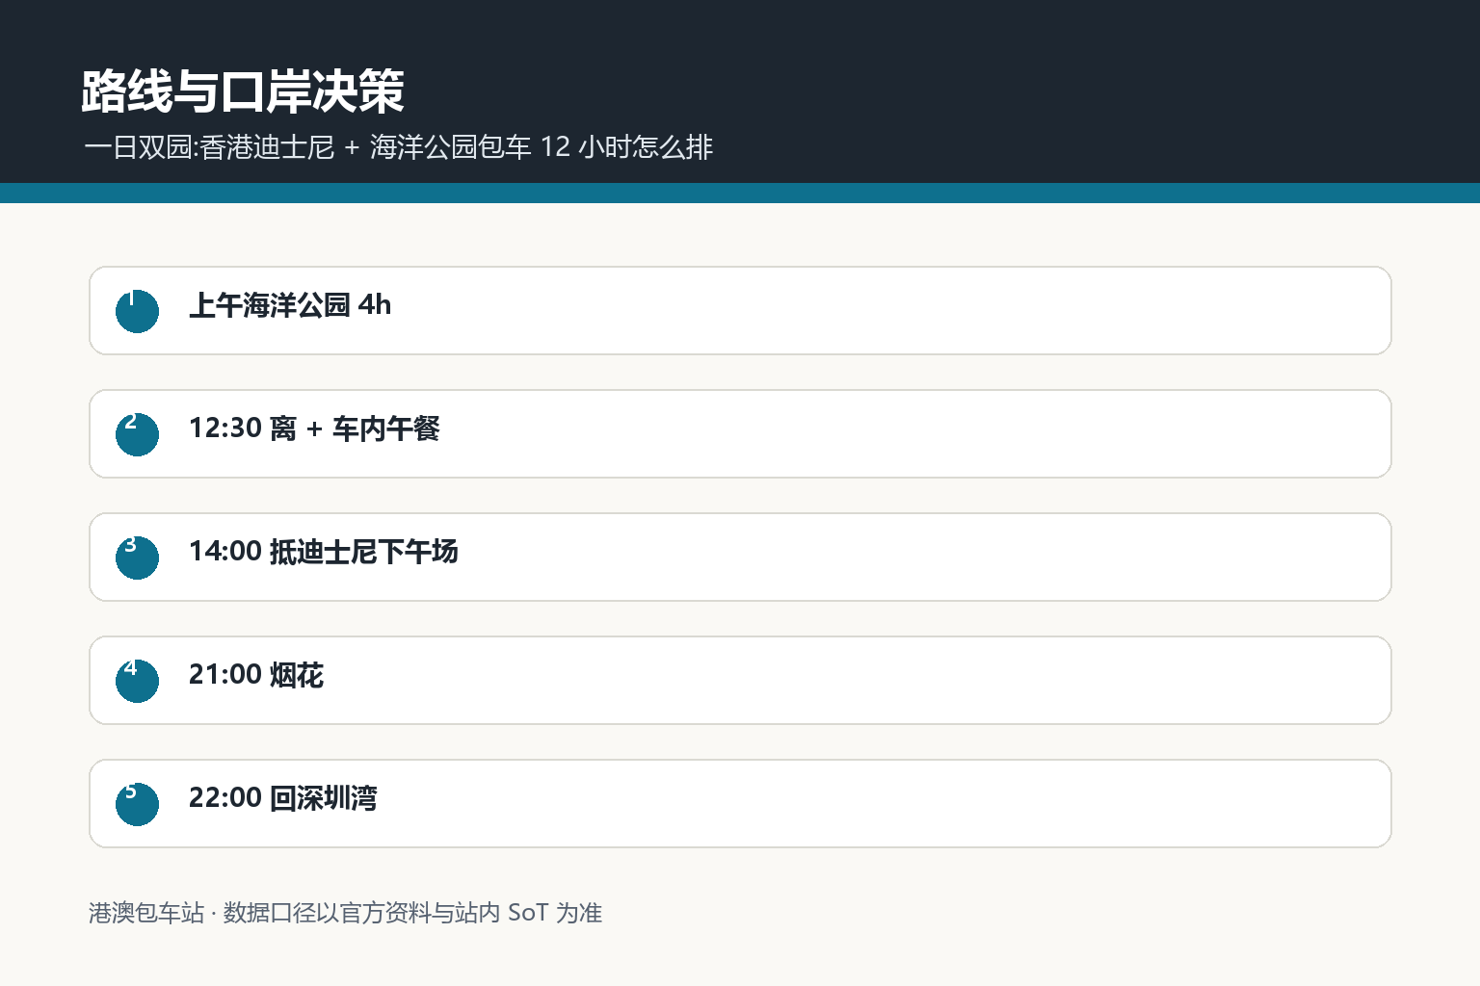
Task: Click the 22:00 回深圳湾 label text
Action: [x=283, y=798]
